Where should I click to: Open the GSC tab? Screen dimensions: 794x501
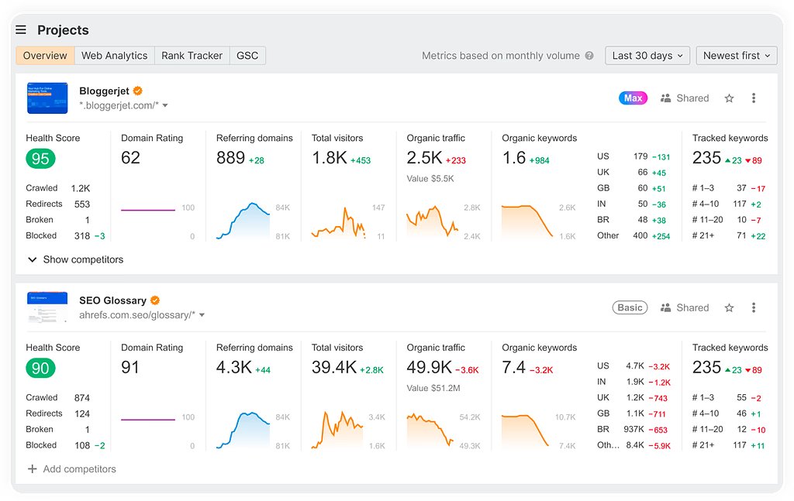pyautogui.click(x=247, y=56)
